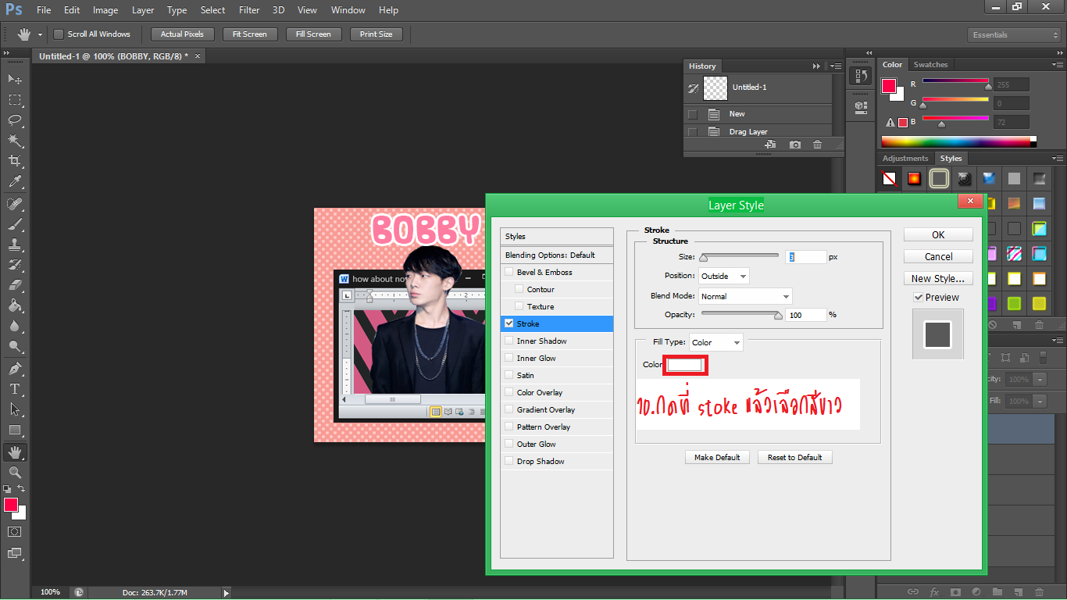Viewport: 1067px width, 600px height.
Task: Select the Rectangle shape tool
Action: 15,430
